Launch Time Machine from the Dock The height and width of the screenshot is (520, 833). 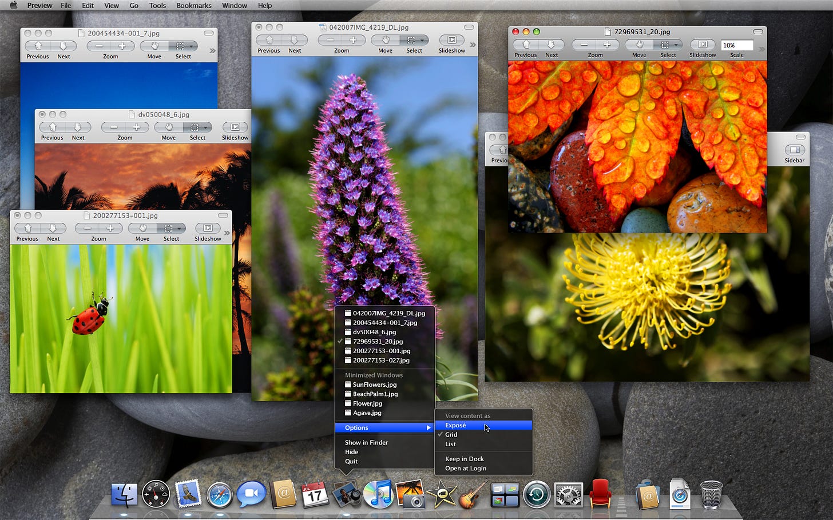pyautogui.click(x=536, y=495)
